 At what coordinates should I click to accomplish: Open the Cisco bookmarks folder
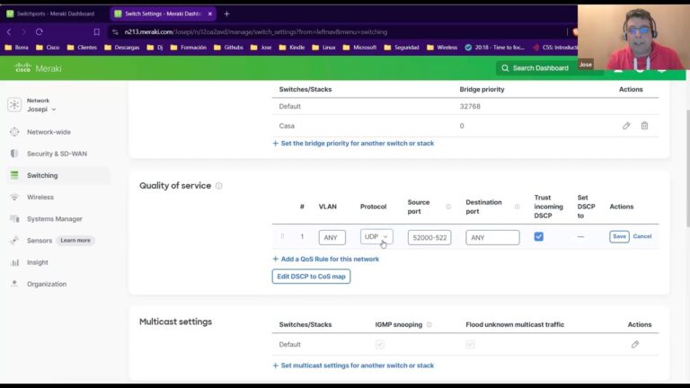click(48, 48)
